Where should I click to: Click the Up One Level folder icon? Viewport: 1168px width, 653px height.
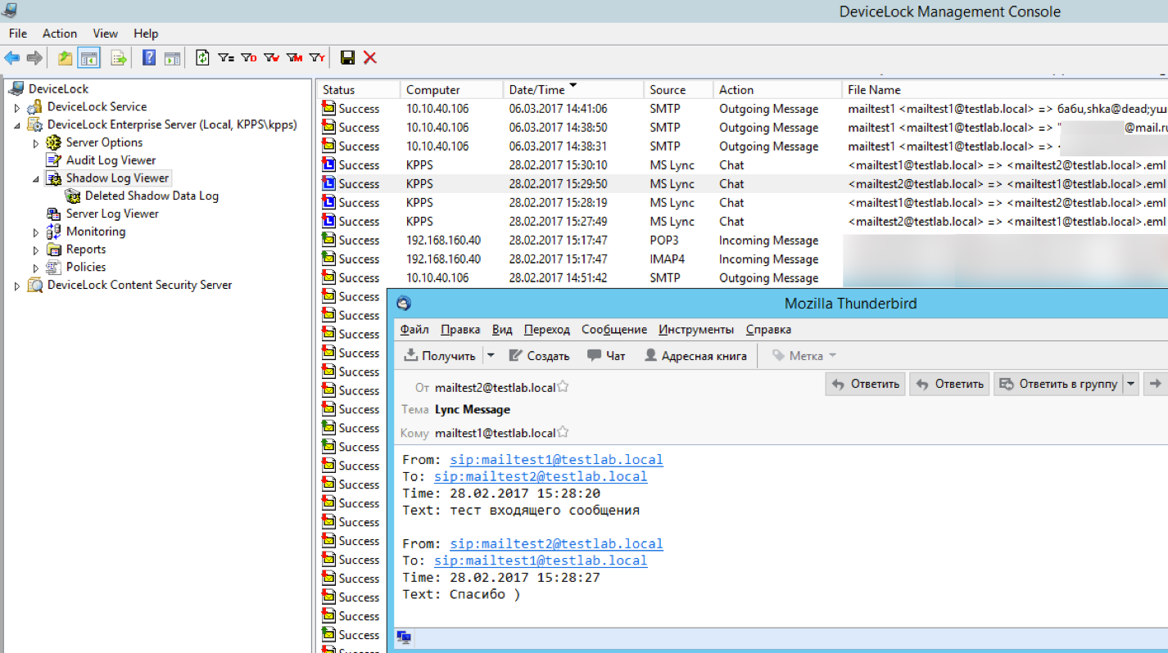click(x=66, y=57)
